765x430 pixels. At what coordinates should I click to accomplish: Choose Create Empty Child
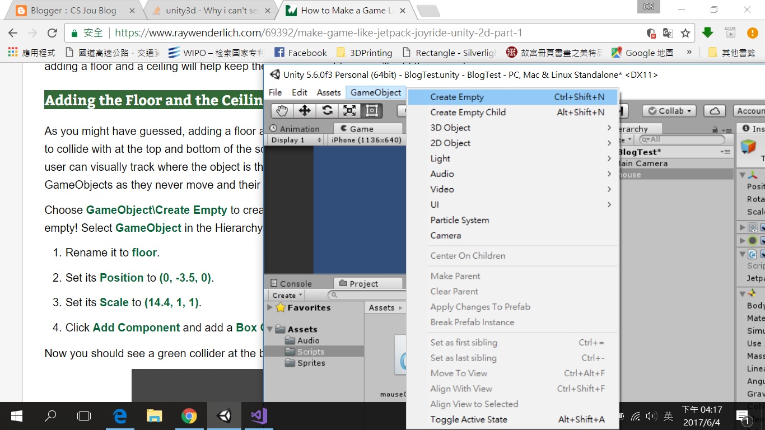tap(512, 112)
